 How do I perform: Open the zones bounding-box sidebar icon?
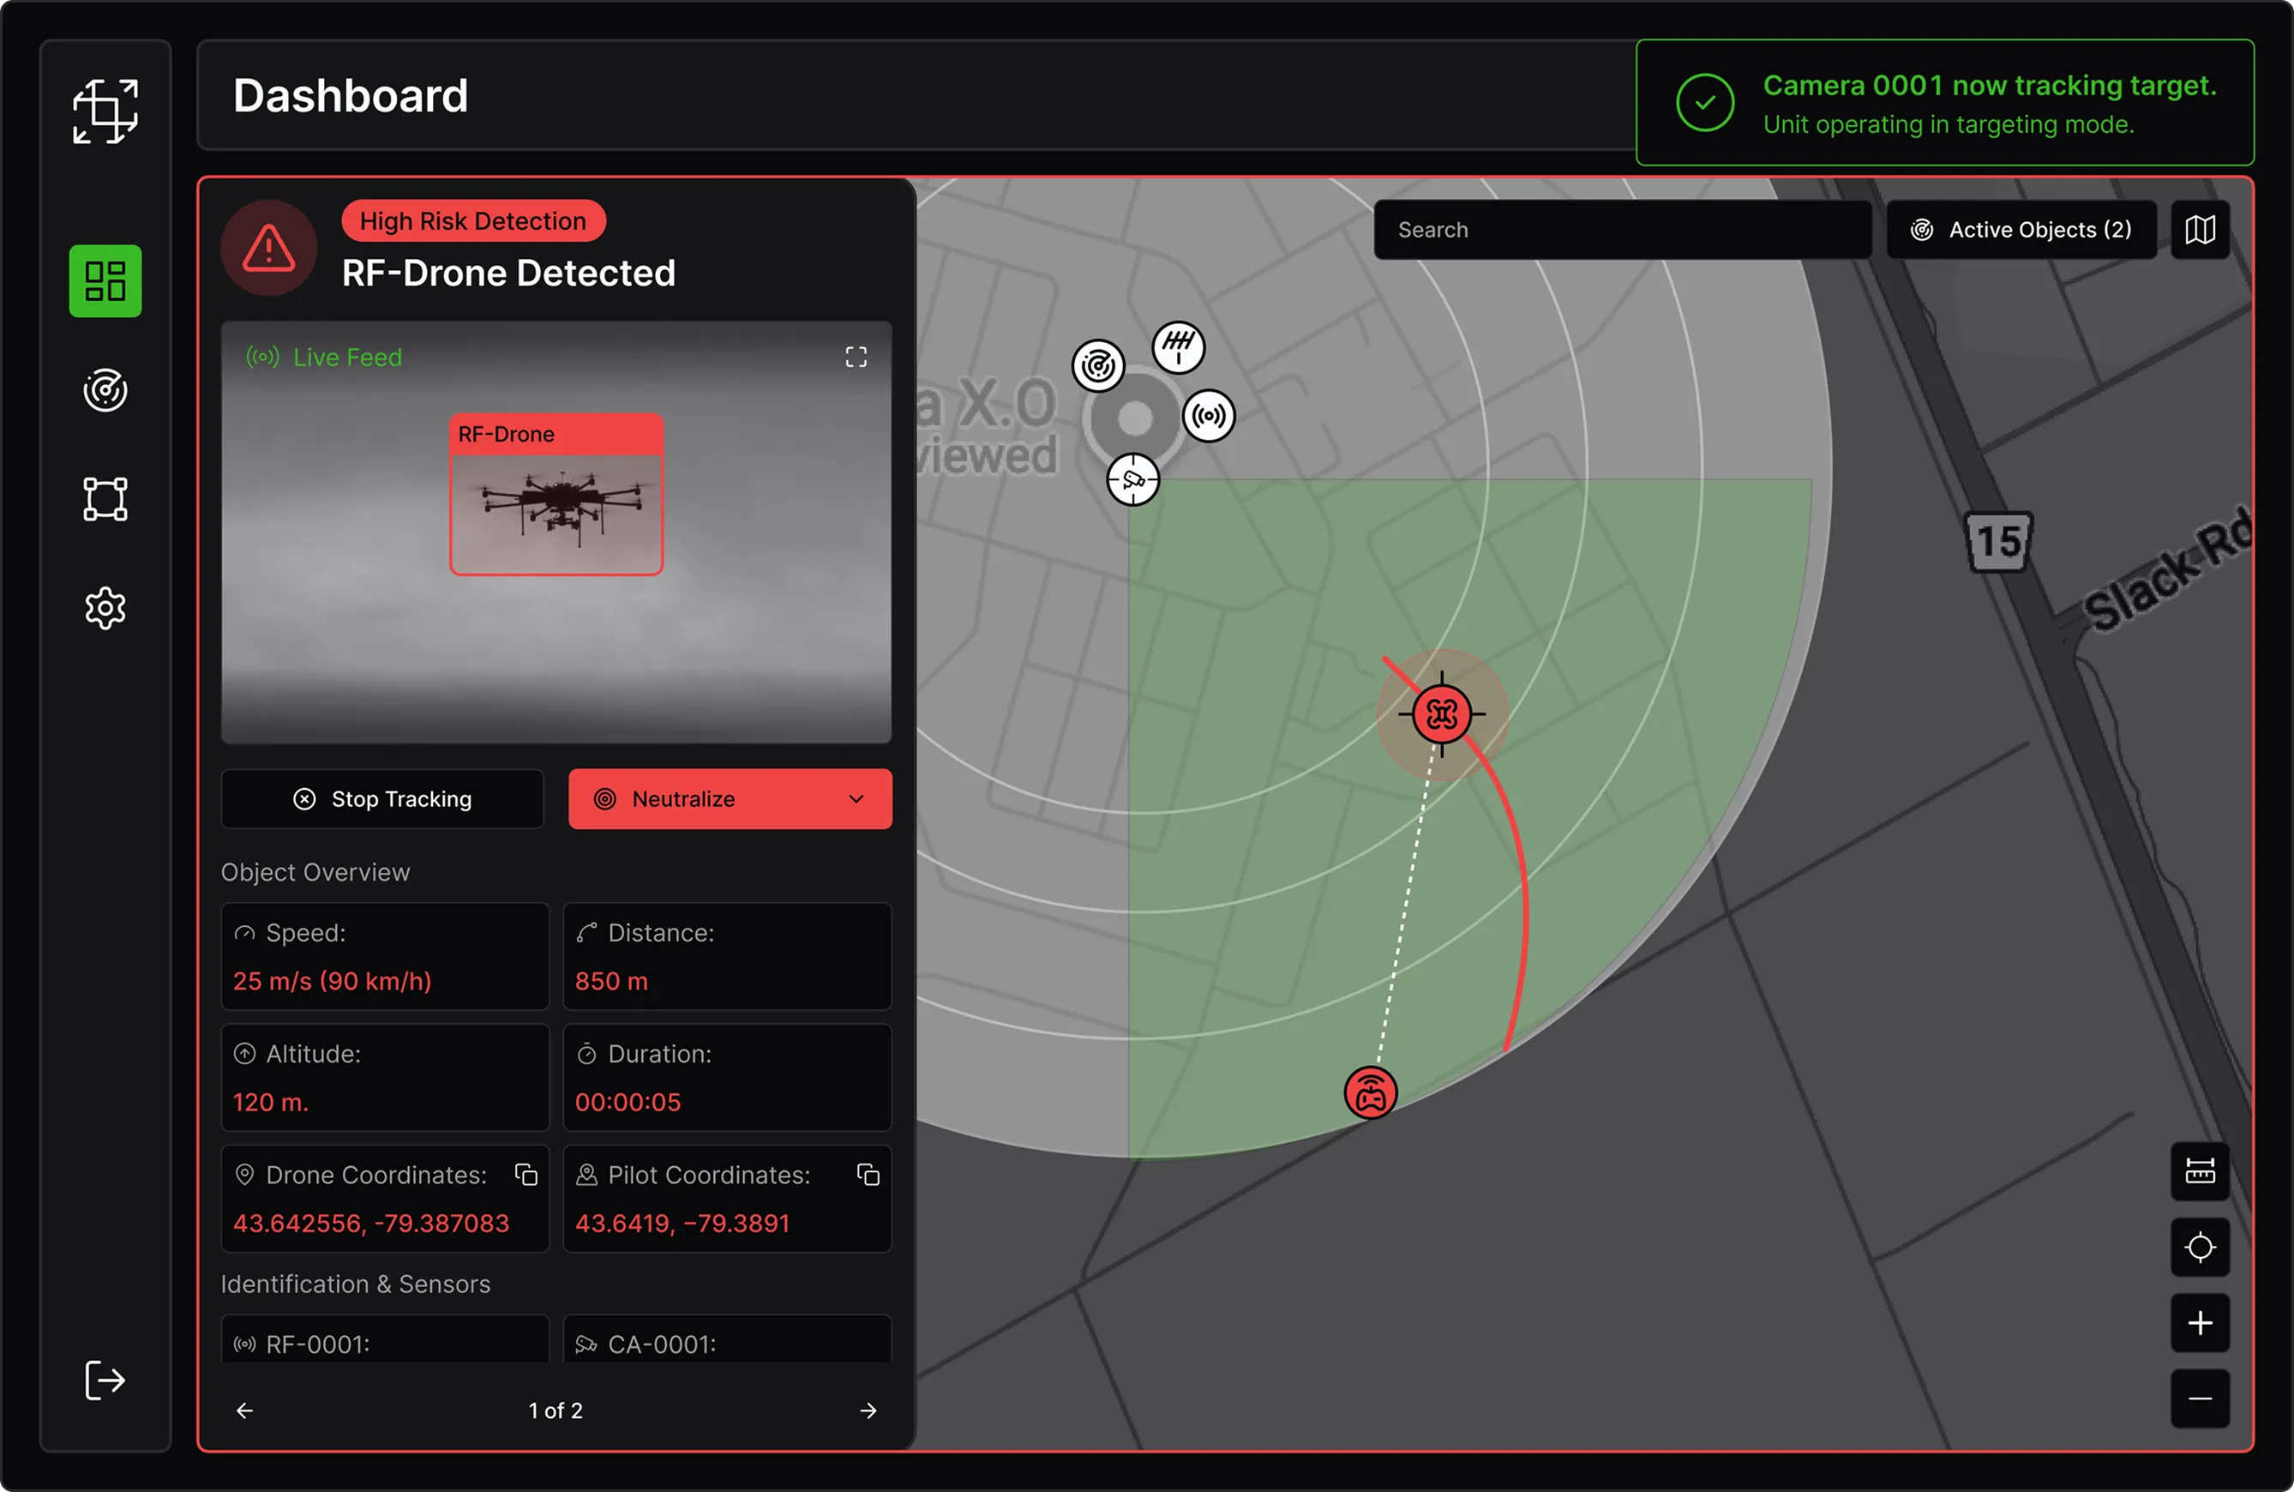[105, 499]
